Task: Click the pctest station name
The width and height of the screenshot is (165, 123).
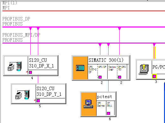Action: pyautogui.click(x=104, y=97)
